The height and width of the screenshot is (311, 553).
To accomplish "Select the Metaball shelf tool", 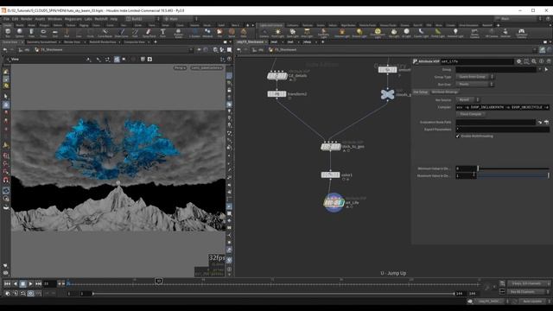I will point(207,33).
